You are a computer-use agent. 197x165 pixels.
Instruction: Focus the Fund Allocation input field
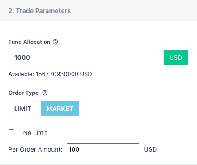pos(86,58)
